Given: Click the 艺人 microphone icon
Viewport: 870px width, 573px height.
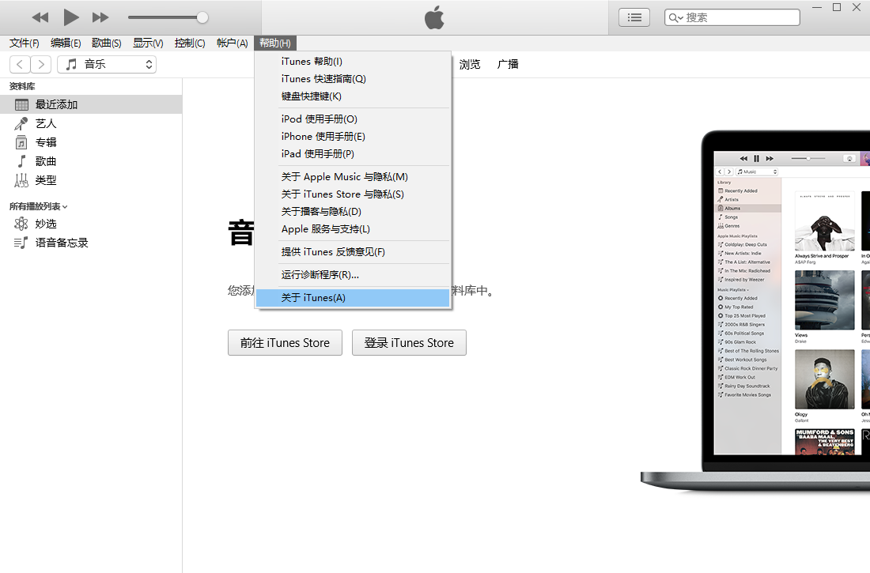Looking at the screenshot, I should click(x=21, y=123).
